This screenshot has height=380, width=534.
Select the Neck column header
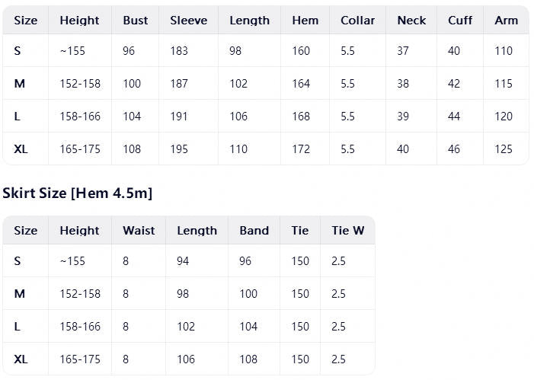click(411, 21)
